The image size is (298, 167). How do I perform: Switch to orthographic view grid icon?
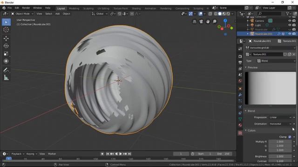[195, 22]
